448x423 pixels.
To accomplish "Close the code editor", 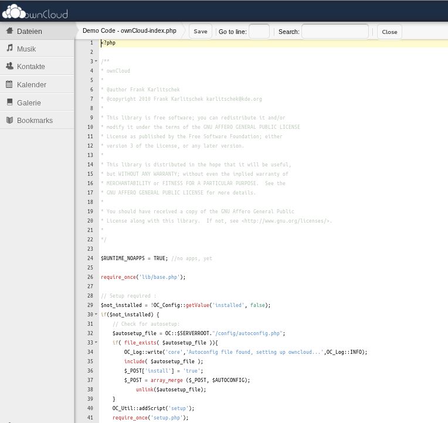I will [x=389, y=32].
